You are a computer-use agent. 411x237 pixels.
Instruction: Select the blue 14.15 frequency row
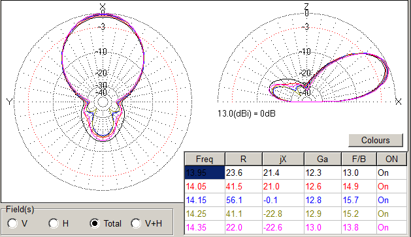tap(295, 200)
